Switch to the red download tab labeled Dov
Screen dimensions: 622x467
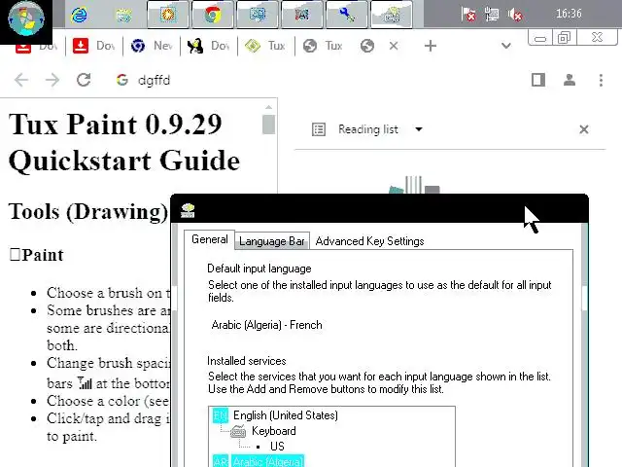[x=93, y=46]
